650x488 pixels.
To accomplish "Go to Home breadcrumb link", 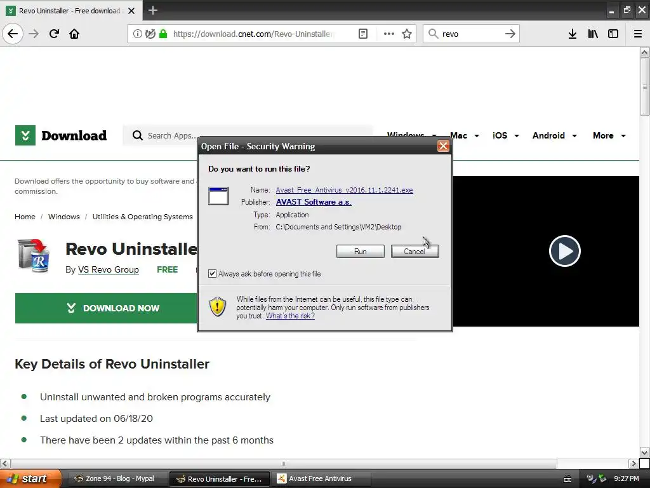I will [x=25, y=217].
